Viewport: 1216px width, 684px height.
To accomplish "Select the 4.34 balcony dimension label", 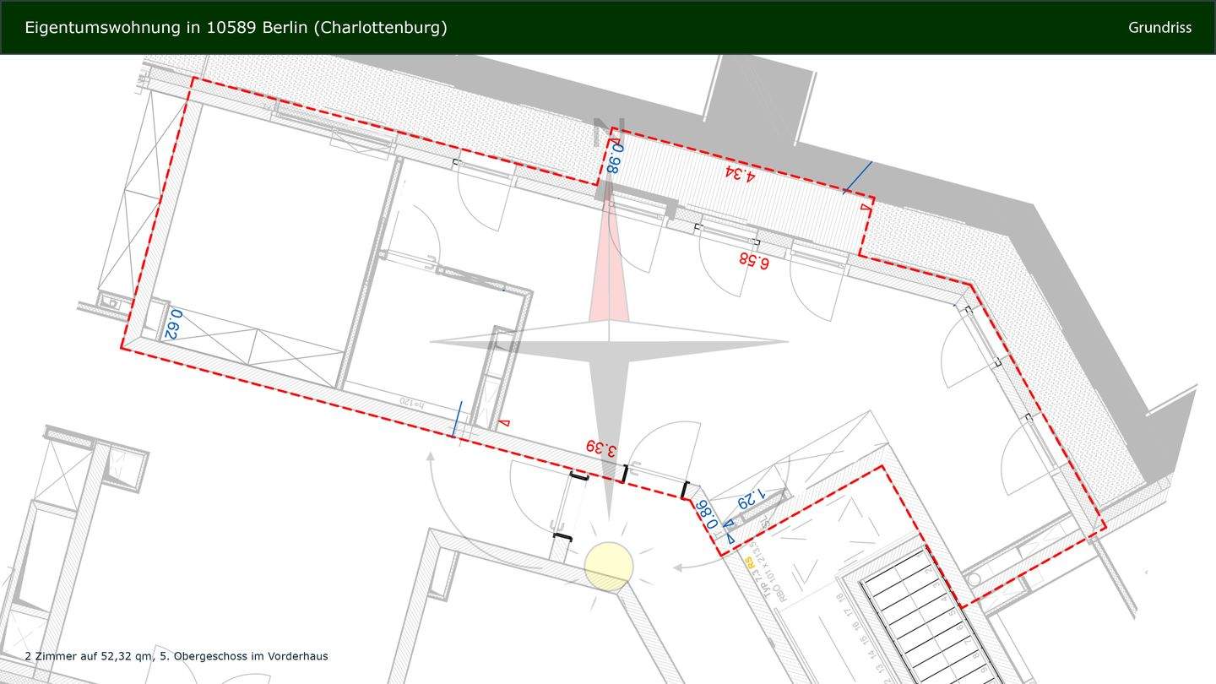I will [739, 174].
